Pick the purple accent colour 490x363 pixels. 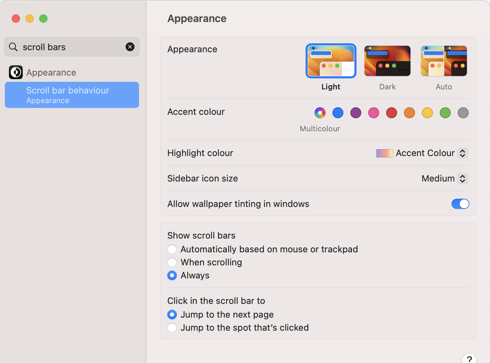pyautogui.click(x=356, y=113)
